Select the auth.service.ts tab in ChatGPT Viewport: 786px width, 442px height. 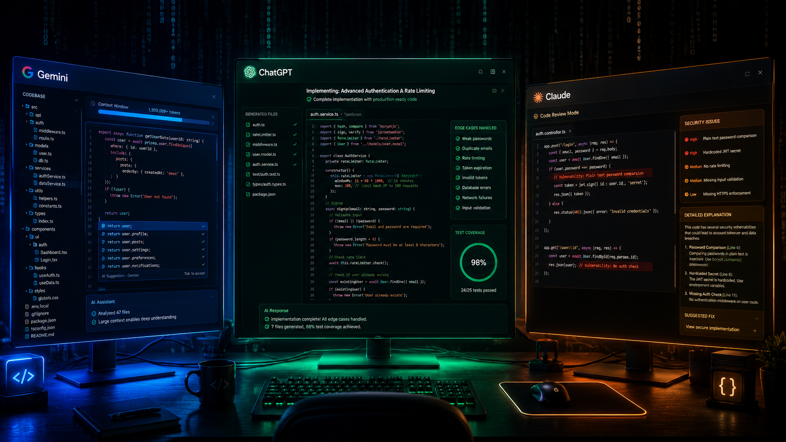click(325, 114)
